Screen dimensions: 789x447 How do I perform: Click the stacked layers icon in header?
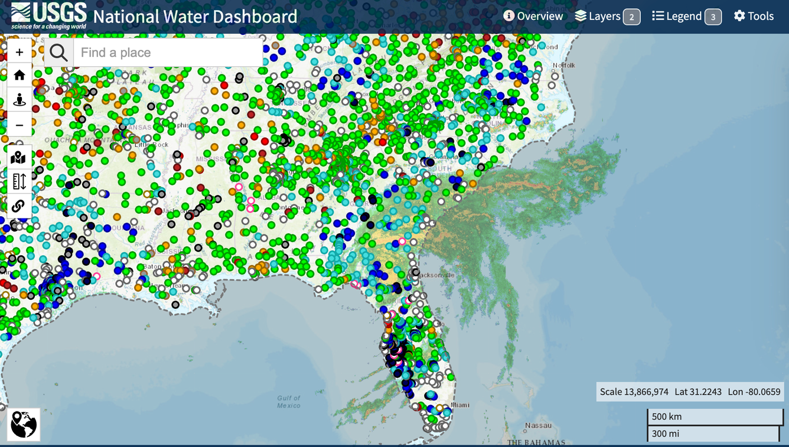(581, 16)
